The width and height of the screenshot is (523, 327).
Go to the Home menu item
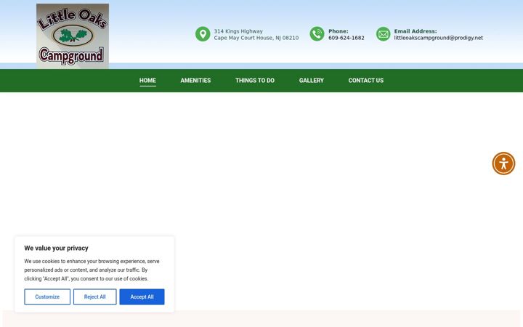(147, 81)
